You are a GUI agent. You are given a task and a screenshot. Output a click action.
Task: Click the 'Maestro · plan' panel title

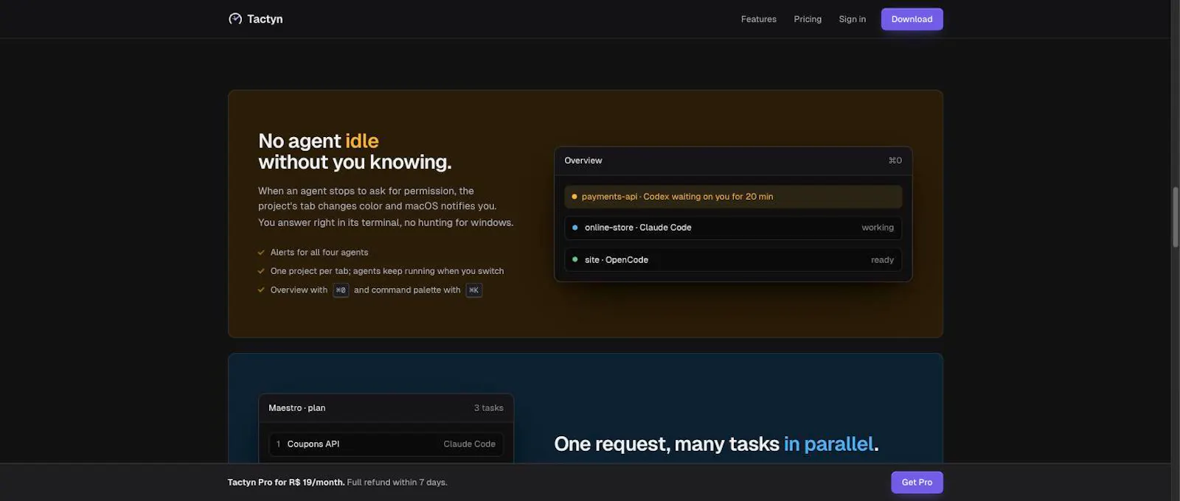(x=296, y=408)
